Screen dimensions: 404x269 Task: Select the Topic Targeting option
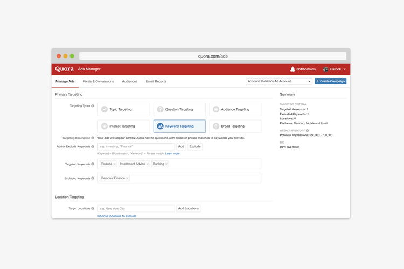click(x=124, y=109)
